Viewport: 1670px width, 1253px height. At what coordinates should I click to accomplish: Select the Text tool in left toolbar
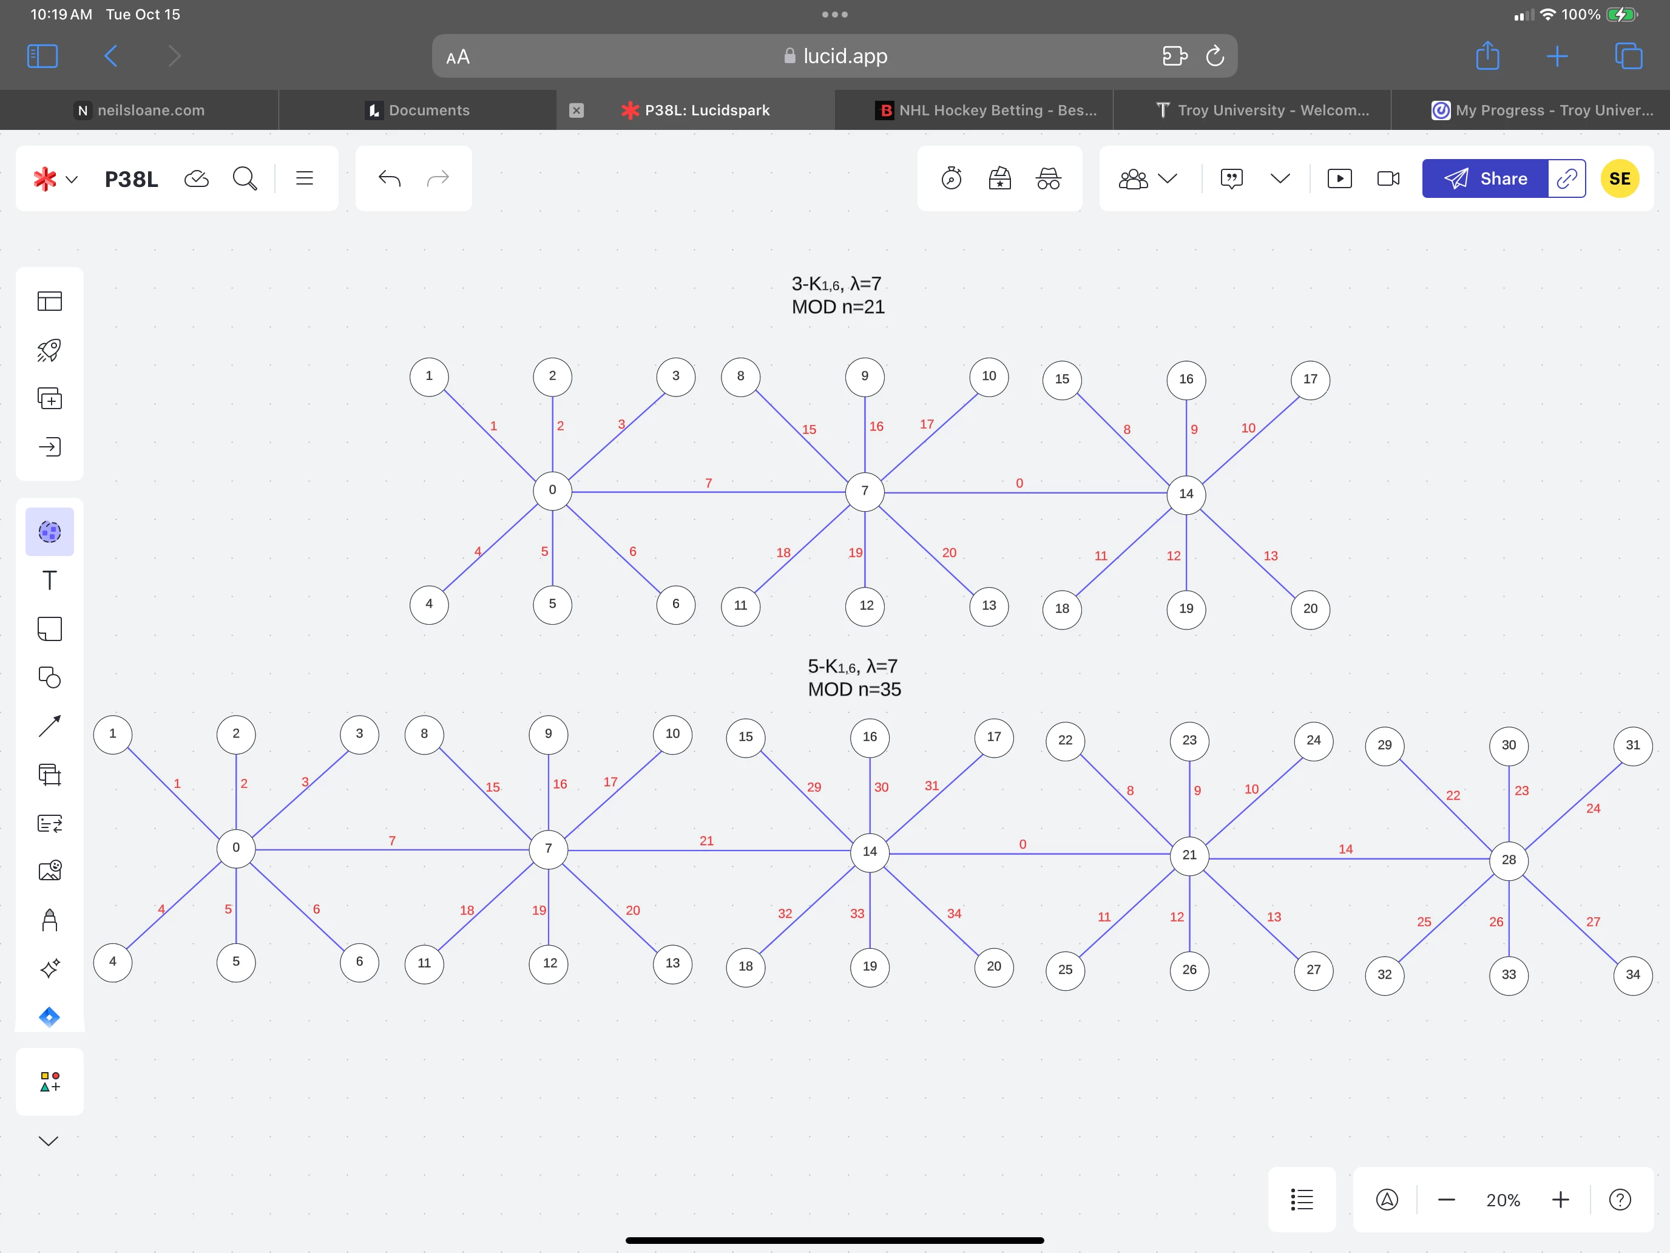[x=49, y=580]
